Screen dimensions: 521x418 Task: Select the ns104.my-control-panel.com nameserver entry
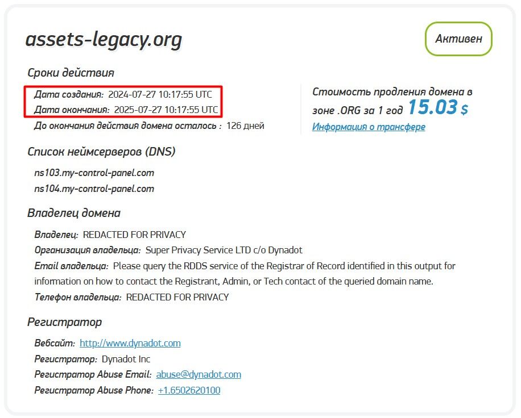point(94,189)
